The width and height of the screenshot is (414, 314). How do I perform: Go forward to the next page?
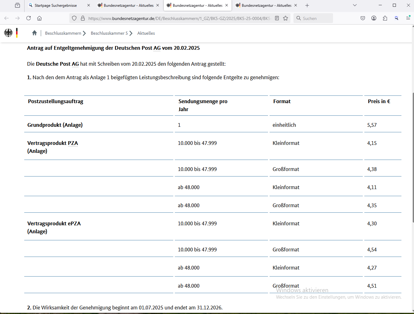pyautogui.click(x=17, y=18)
